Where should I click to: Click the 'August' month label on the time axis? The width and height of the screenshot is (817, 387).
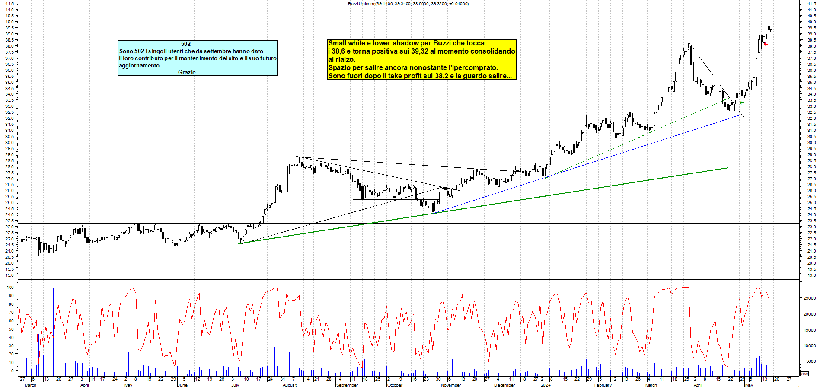pos(290,385)
